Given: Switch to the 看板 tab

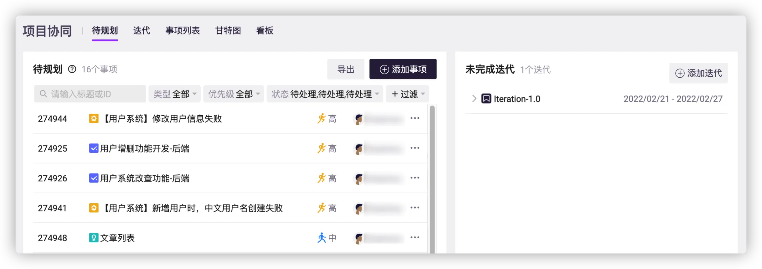Looking at the screenshot, I should pyautogui.click(x=265, y=31).
